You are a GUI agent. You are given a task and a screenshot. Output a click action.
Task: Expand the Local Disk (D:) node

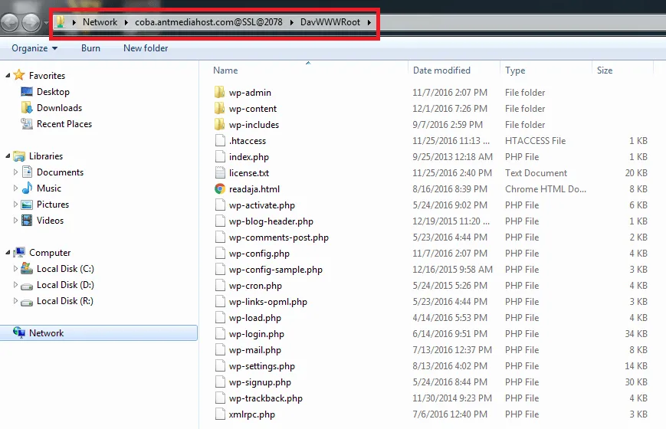point(16,285)
